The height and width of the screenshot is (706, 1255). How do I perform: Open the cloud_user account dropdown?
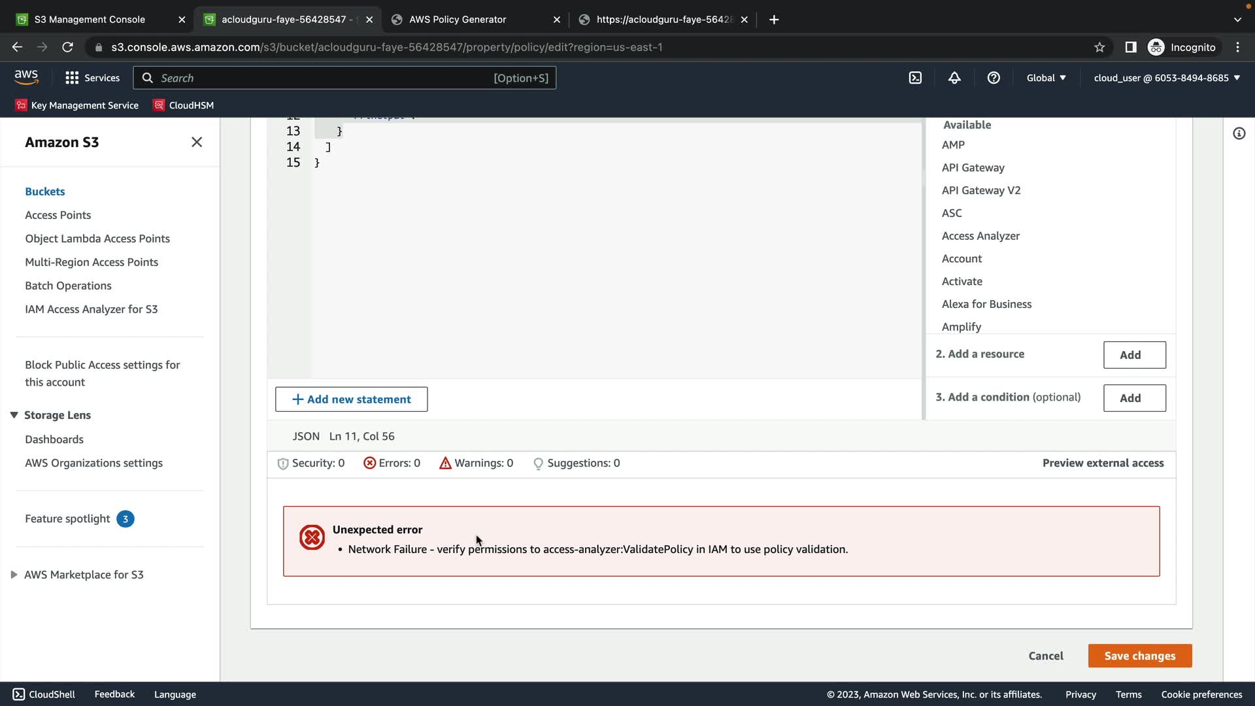coord(1167,78)
